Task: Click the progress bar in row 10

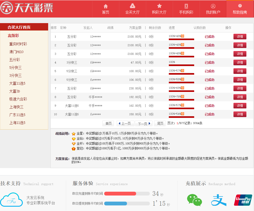Action: pyautogui.click(x=181, y=117)
